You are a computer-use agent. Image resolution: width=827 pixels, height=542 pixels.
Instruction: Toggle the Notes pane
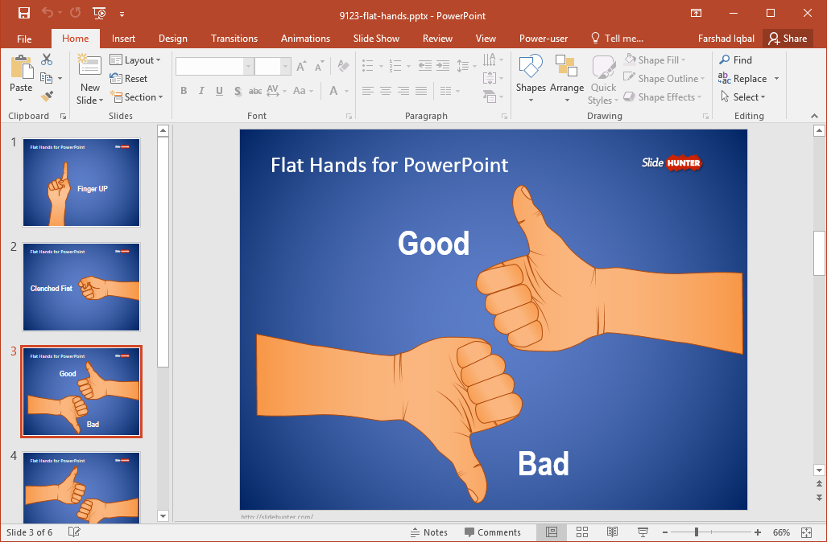pos(428,532)
